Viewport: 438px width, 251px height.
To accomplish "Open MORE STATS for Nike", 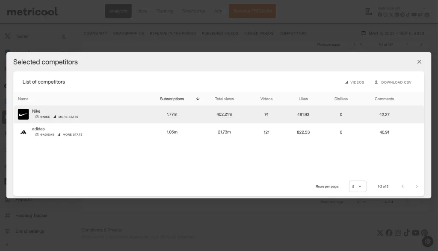I will tap(66, 117).
